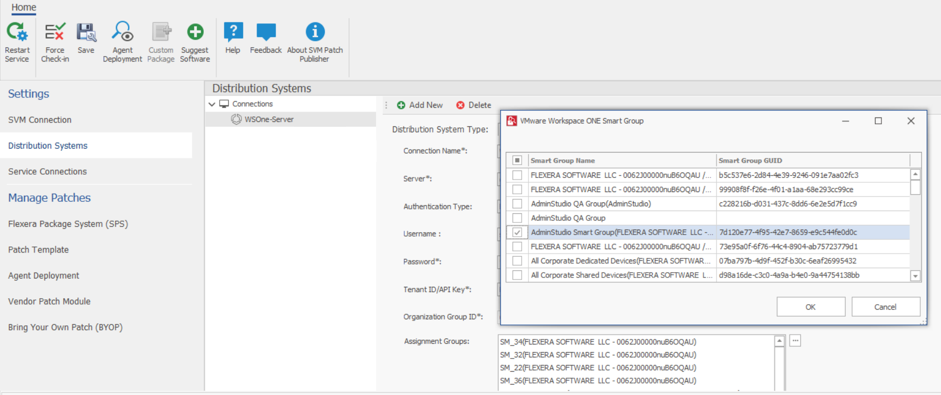Viewport: 941px width, 395px height.
Task: Open Vendor Patch Module page
Action: pos(49,301)
